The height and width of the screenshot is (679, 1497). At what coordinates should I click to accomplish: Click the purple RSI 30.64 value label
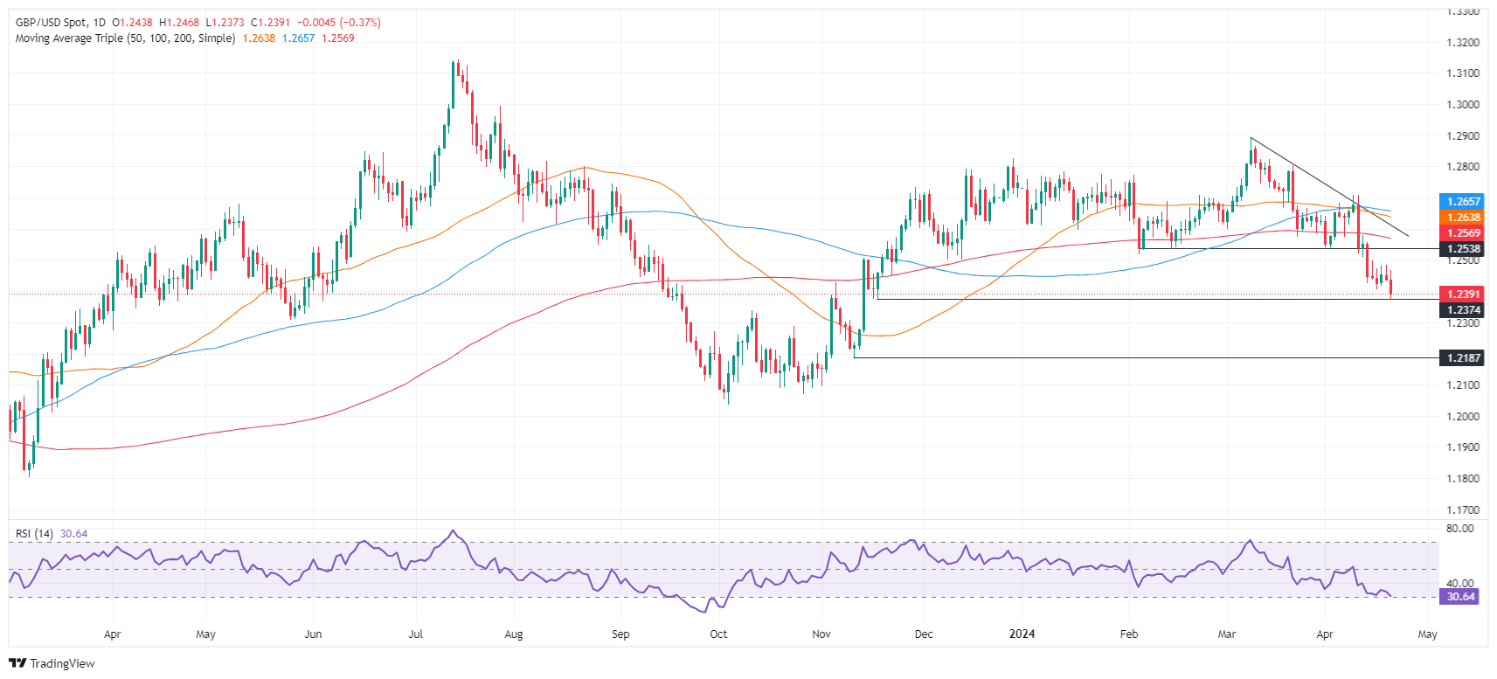tap(1461, 597)
